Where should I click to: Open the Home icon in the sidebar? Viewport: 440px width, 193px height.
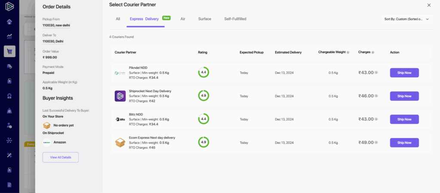click(x=9, y=22)
